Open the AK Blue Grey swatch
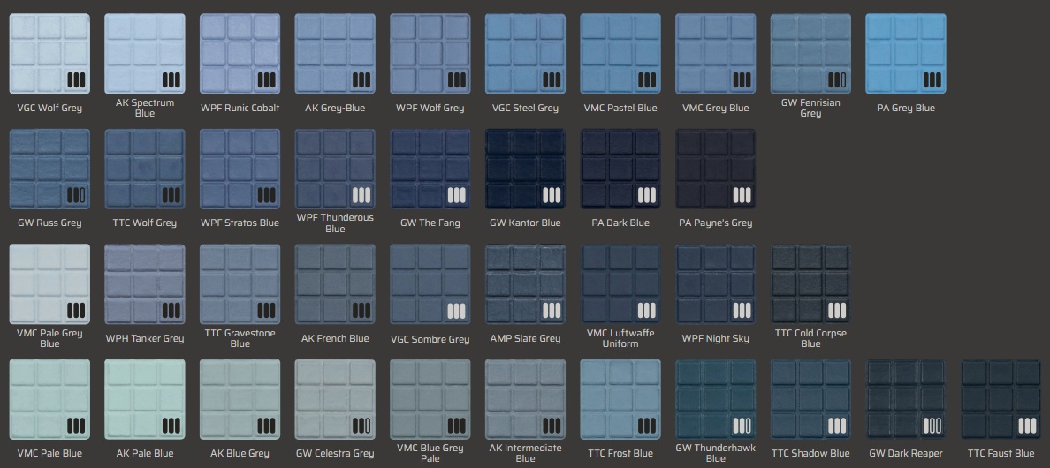Image resolution: width=1050 pixels, height=468 pixels. click(240, 399)
